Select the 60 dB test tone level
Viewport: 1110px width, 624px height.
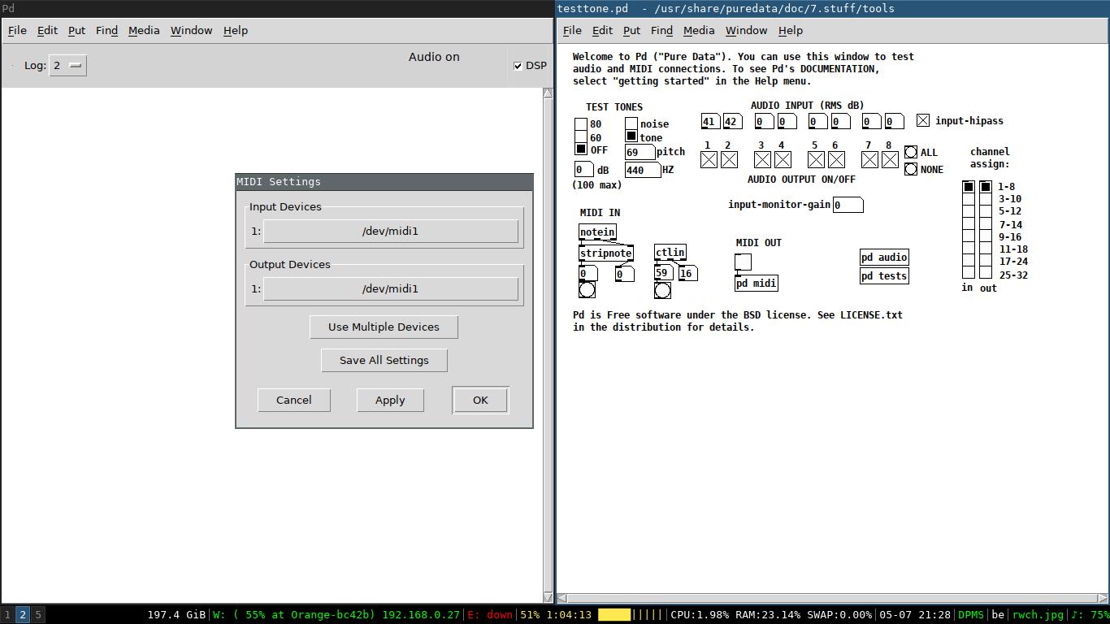click(x=581, y=136)
